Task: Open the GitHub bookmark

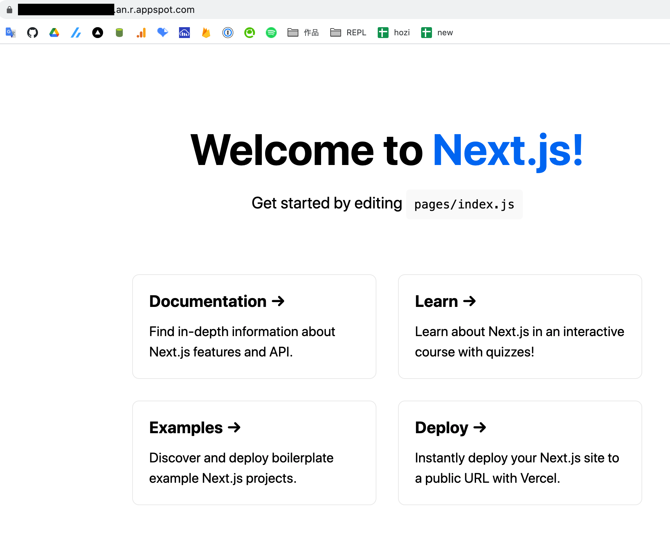Action: (33, 33)
